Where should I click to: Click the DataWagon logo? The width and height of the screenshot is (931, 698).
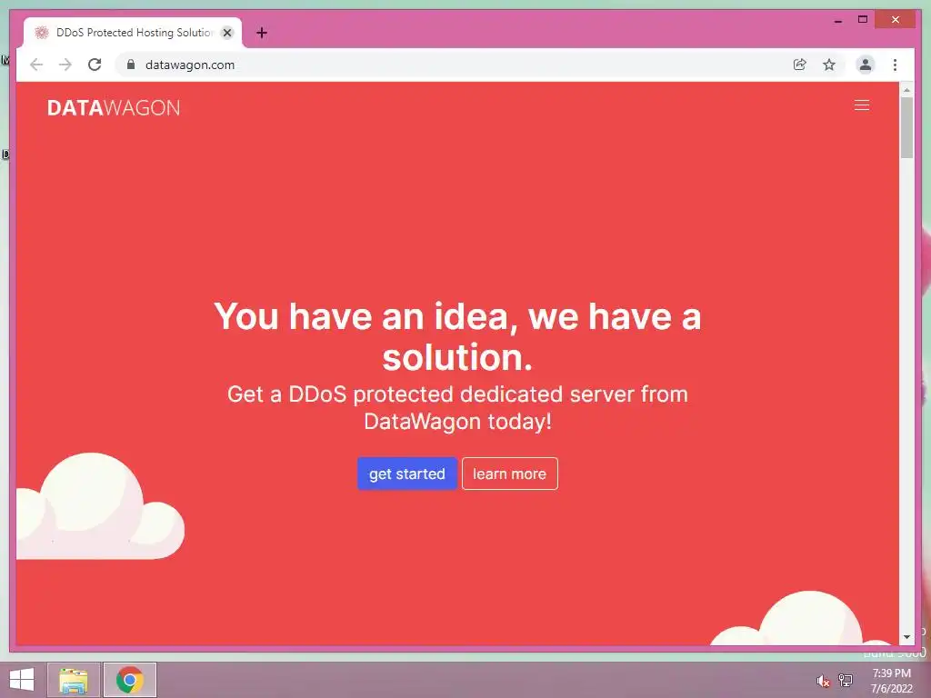pyautogui.click(x=114, y=108)
